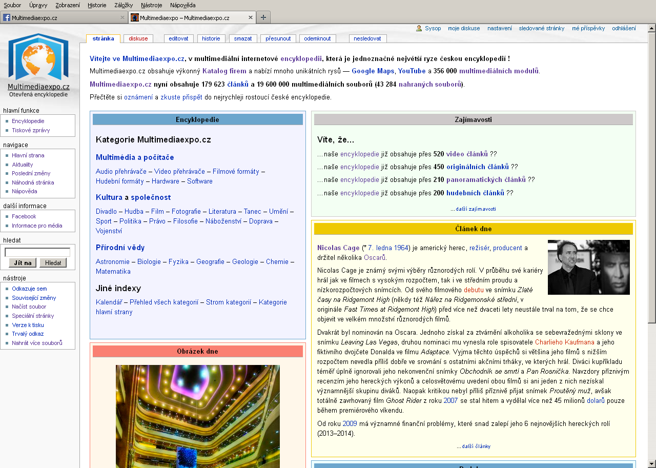This screenshot has height=468, width=656.
Task: Click the Sysop user icon
Action: (x=419, y=29)
